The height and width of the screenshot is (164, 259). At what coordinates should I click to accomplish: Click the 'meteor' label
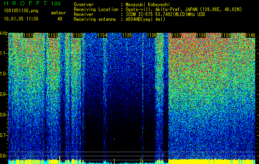point(58,13)
